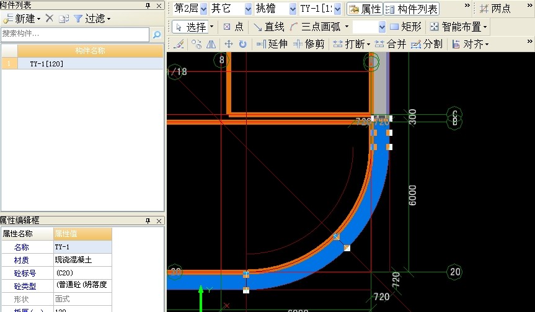Click the move tool icon

point(228,44)
